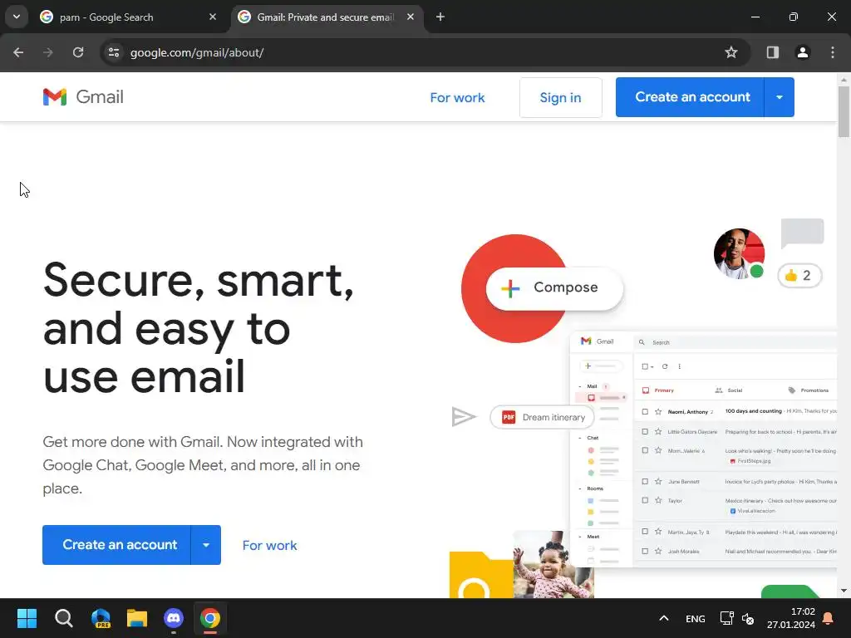
Task: Click the Chrome taskbar icon
Action: pyautogui.click(x=210, y=618)
